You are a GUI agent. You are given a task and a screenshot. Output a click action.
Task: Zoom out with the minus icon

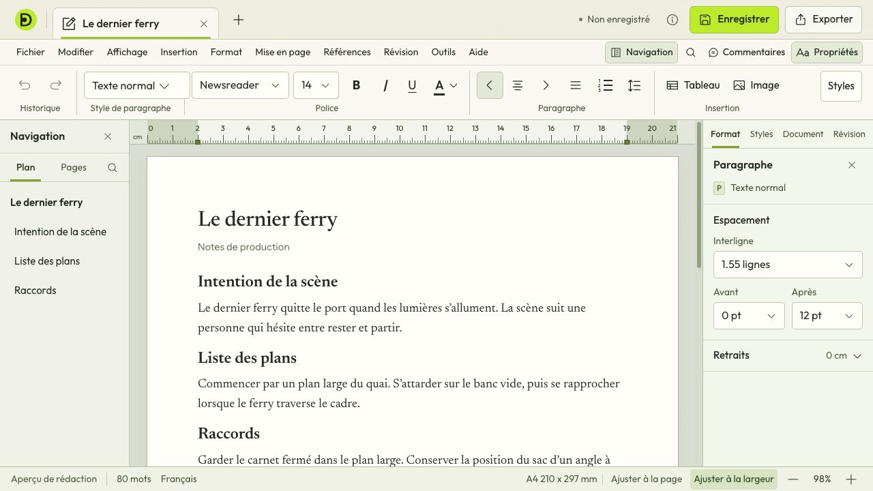[793, 479]
